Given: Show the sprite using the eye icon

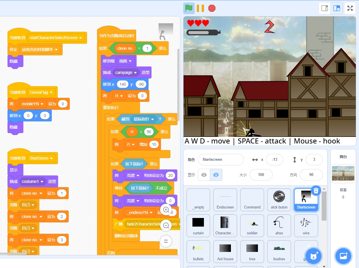Looking at the screenshot, I should pyautogui.click(x=204, y=175).
